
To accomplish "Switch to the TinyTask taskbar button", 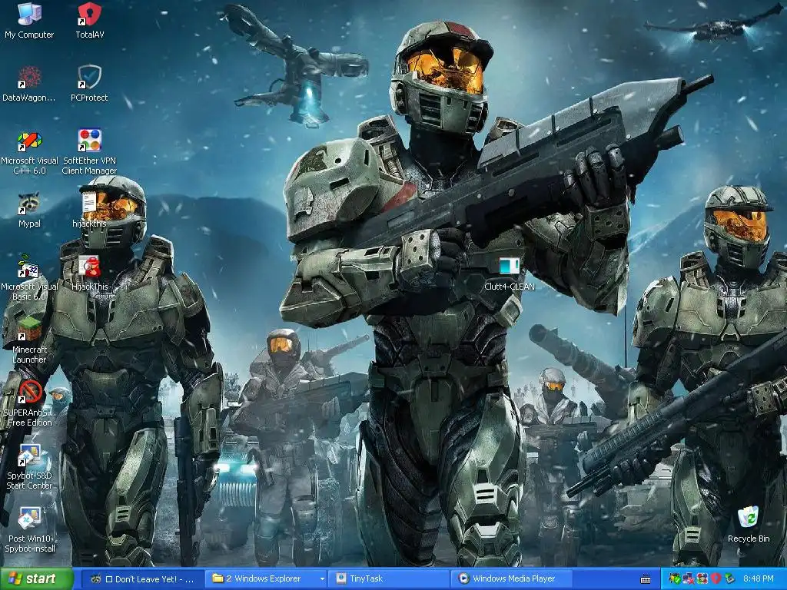I will 390,578.
